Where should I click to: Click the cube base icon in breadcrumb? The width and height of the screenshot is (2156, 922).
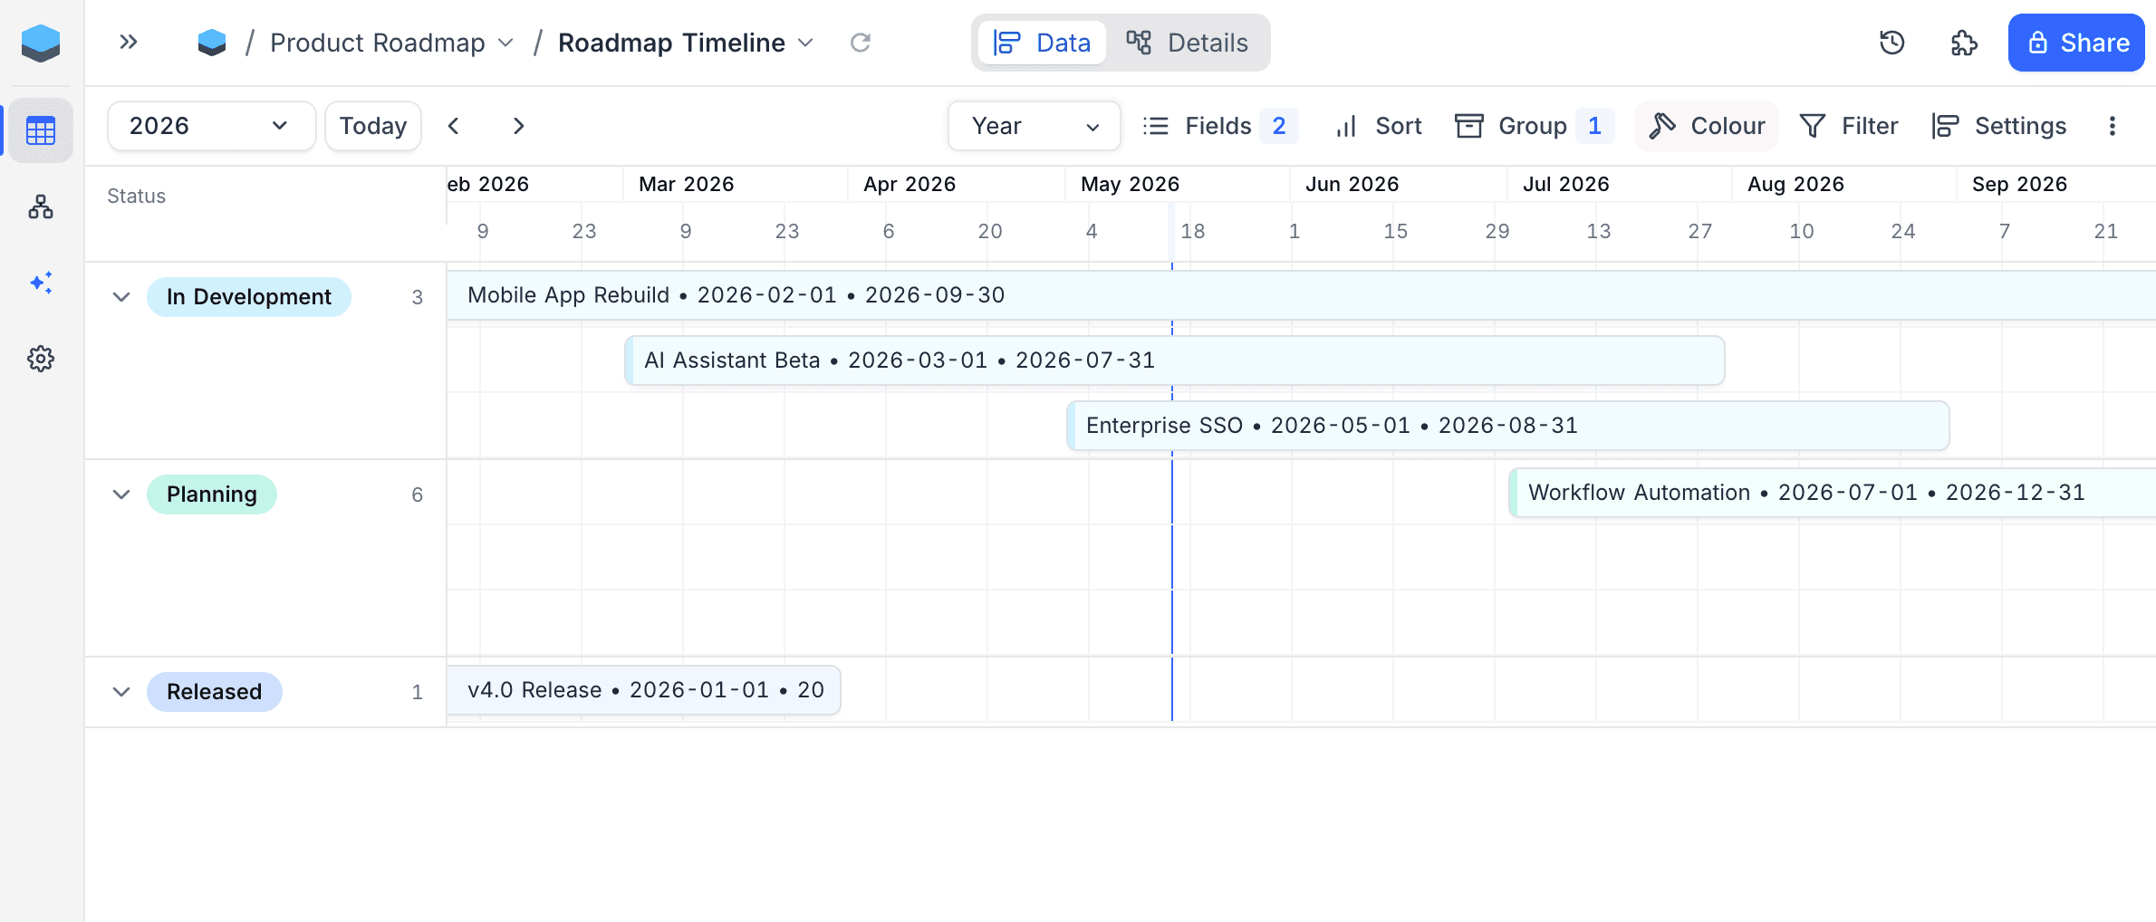click(x=212, y=43)
